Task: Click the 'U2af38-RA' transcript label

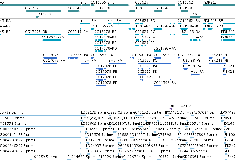Action: (x=191, y=32)
